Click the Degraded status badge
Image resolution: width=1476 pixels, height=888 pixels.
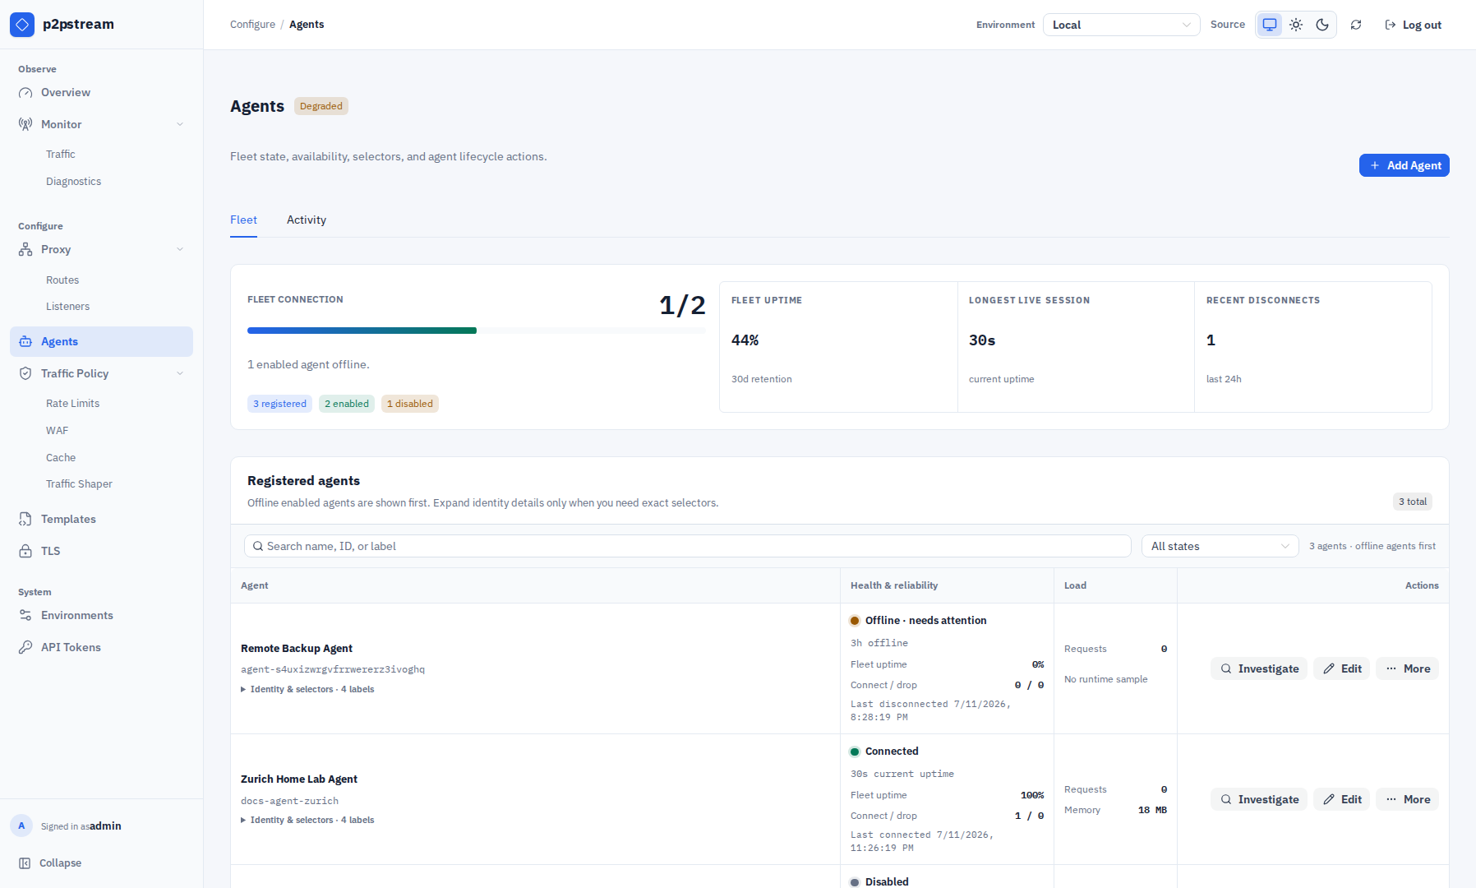(x=321, y=106)
